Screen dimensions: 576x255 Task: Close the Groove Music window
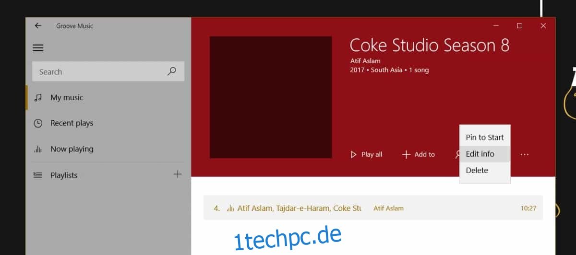click(543, 26)
